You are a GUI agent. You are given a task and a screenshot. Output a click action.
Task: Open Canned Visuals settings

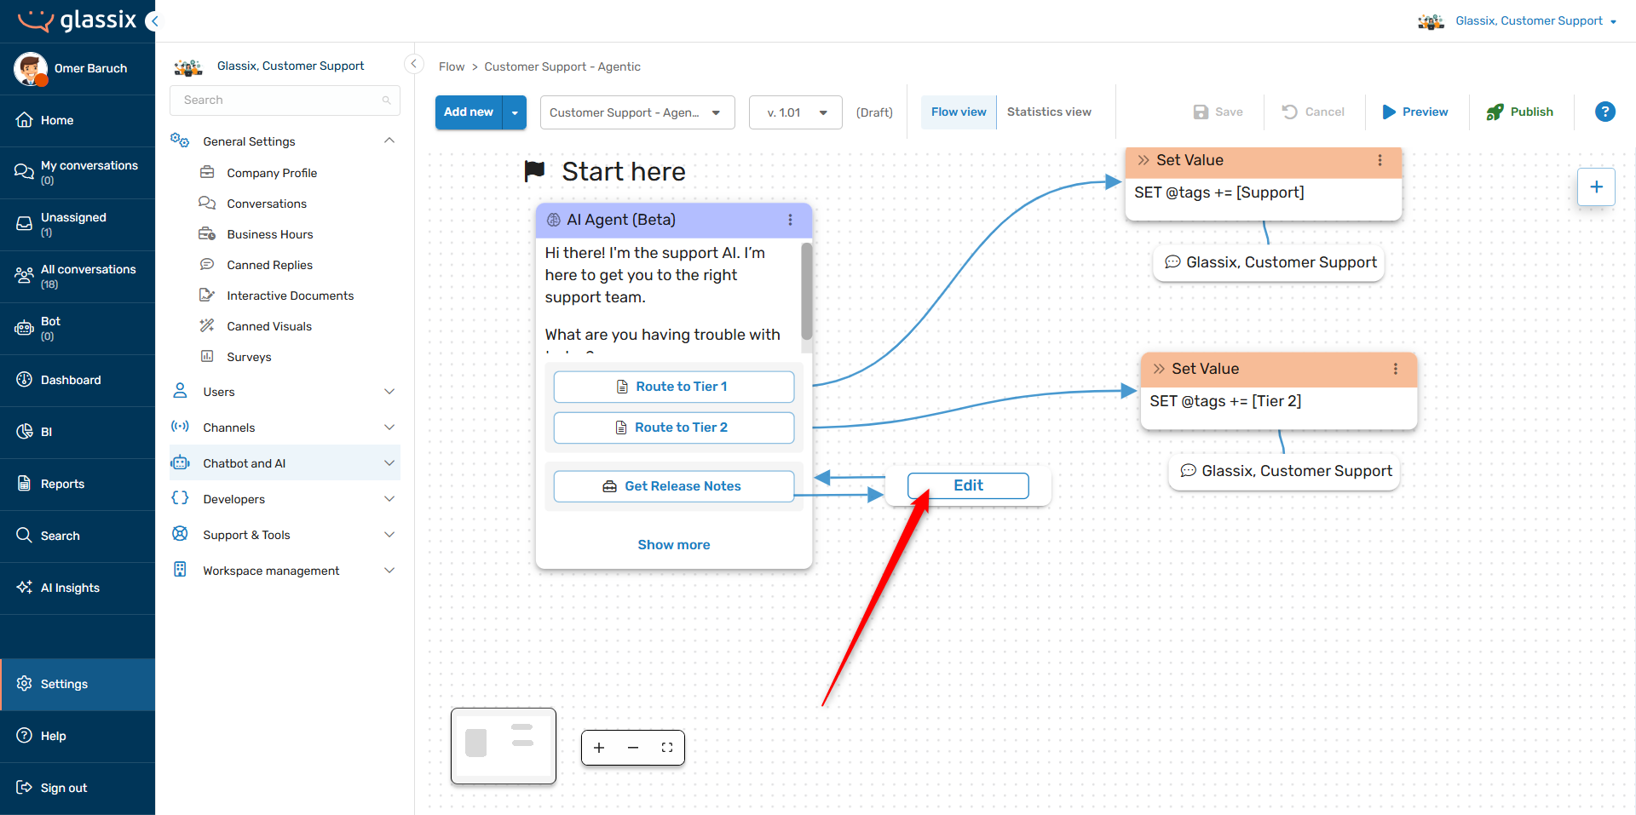tap(269, 326)
